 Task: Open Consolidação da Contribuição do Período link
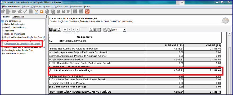[x=22, y=44]
